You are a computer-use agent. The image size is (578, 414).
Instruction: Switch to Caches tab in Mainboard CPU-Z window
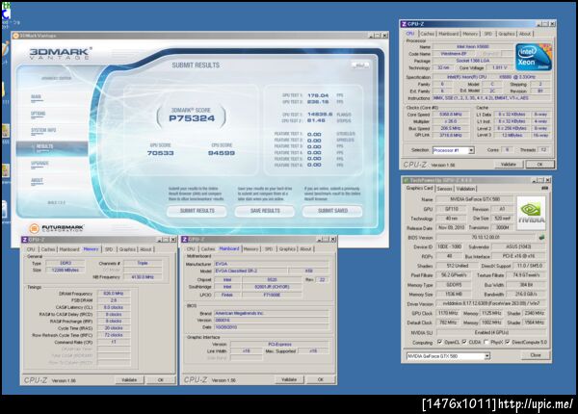pos(208,249)
